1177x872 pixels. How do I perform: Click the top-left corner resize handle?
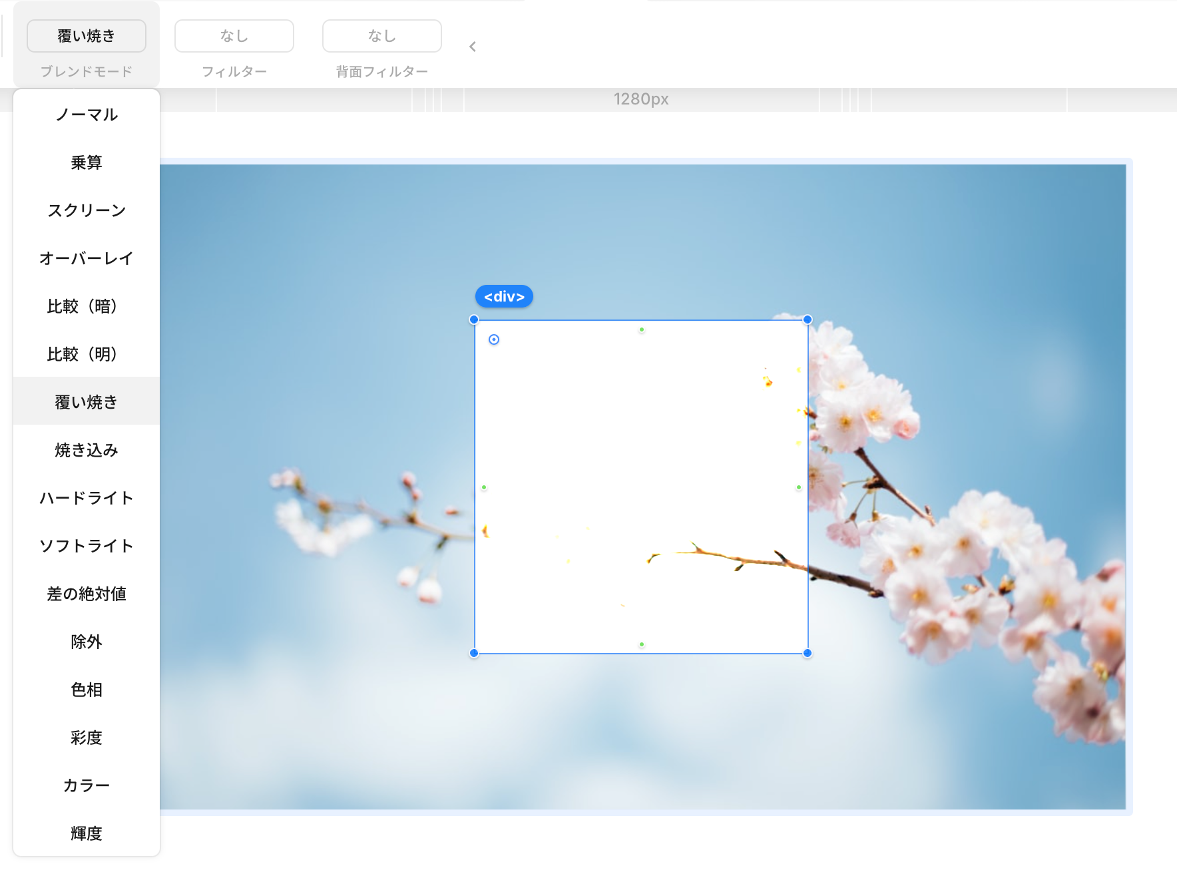pos(474,320)
